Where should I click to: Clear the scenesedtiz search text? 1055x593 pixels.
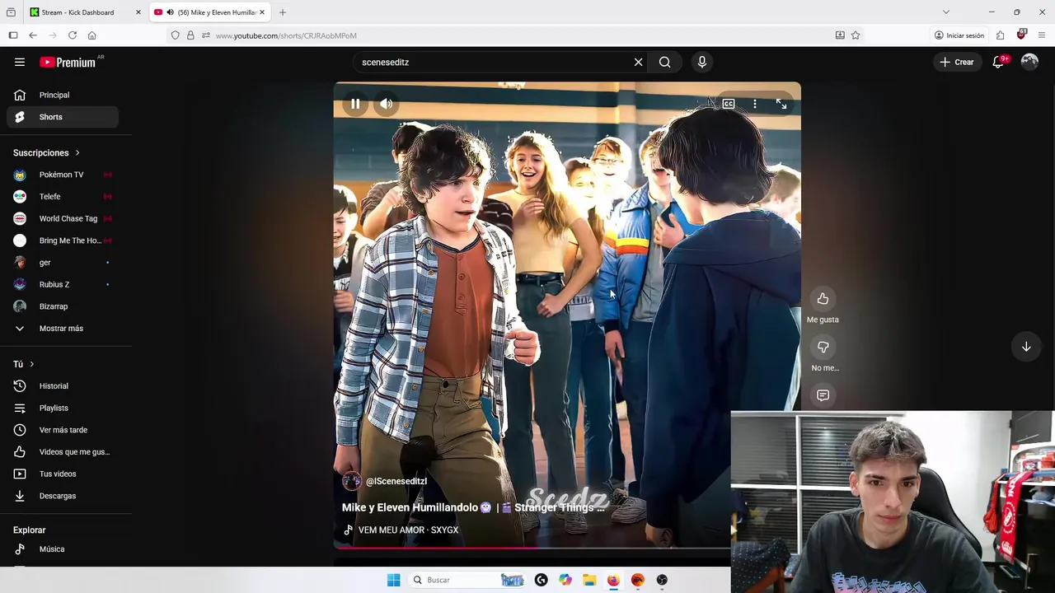coord(638,62)
